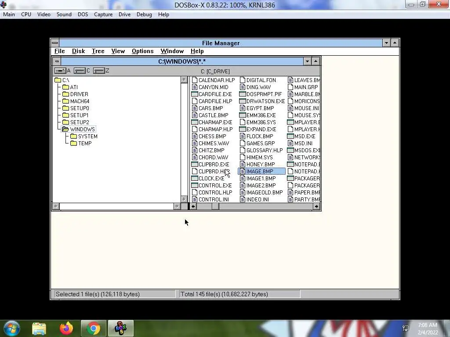Click the DIGITAL.FON file icon
The height and width of the screenshot is (337, 450).
tap(243, 80)
